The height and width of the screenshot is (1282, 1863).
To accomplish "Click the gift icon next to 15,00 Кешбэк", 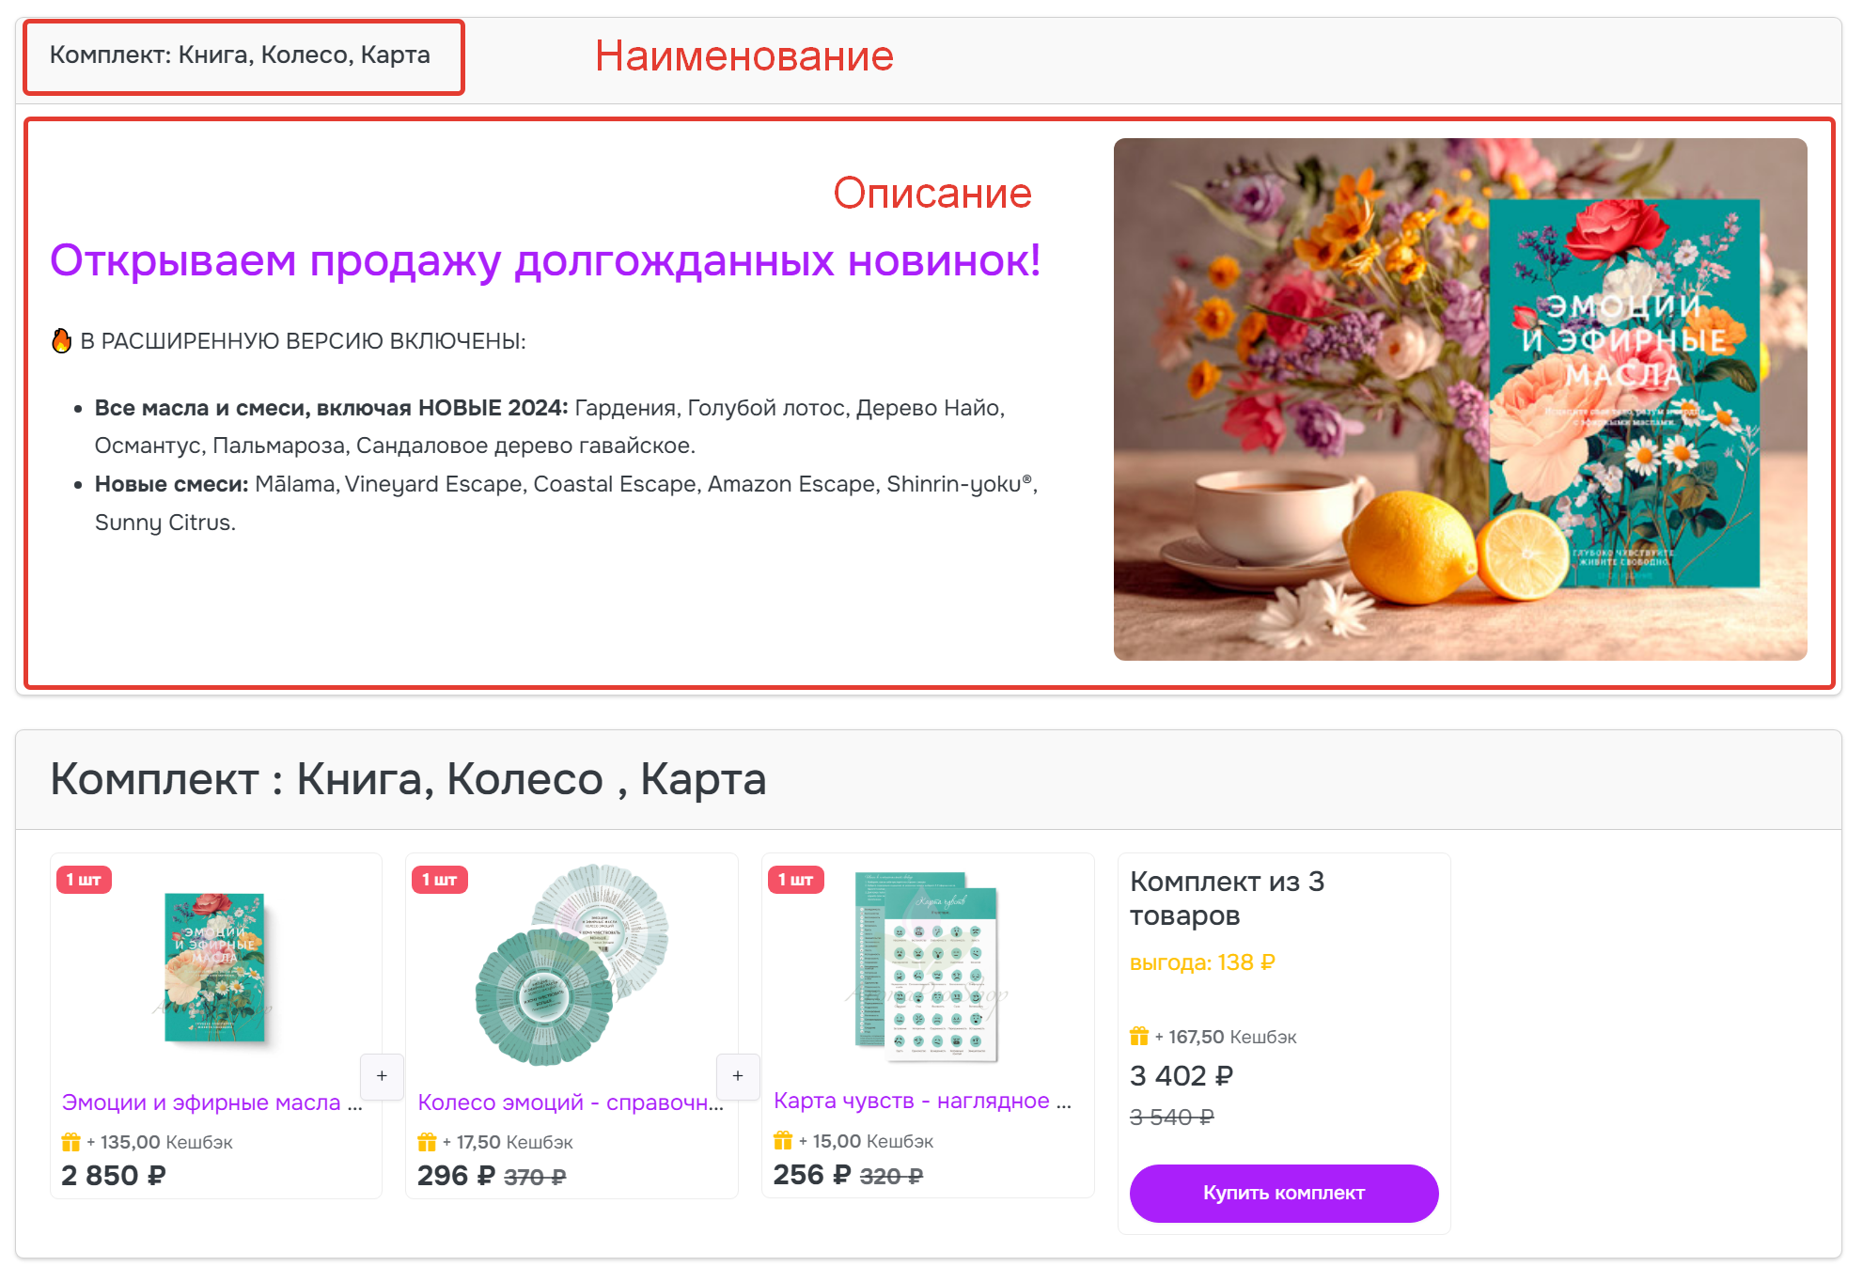I will (x=781, y=1140).
